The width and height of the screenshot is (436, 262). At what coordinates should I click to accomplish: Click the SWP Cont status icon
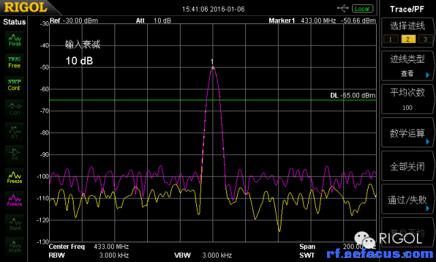click(x=14, y=85)
